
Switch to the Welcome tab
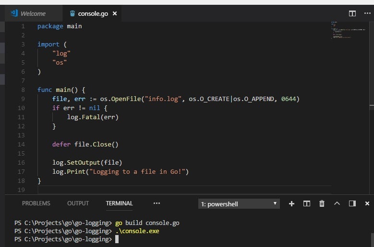(x=32, y=13)
